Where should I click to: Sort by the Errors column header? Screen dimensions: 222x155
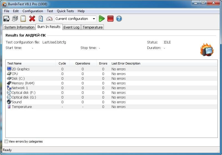coord(103,63)
